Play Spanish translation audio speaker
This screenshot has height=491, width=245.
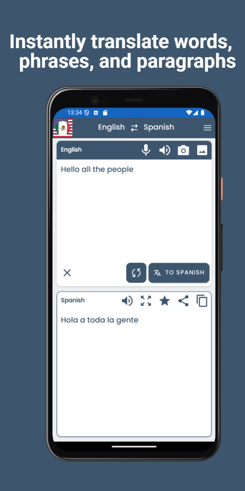click(127, 301)
